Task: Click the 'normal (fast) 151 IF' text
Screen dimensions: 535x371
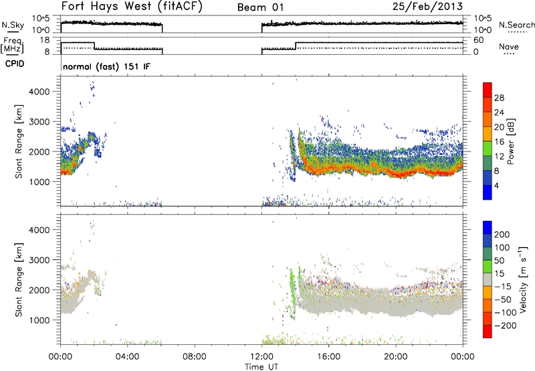Action: (x=106, y=66)
